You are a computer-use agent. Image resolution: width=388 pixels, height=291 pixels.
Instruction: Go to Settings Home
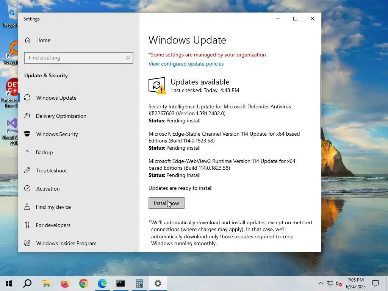coord(79,40)
